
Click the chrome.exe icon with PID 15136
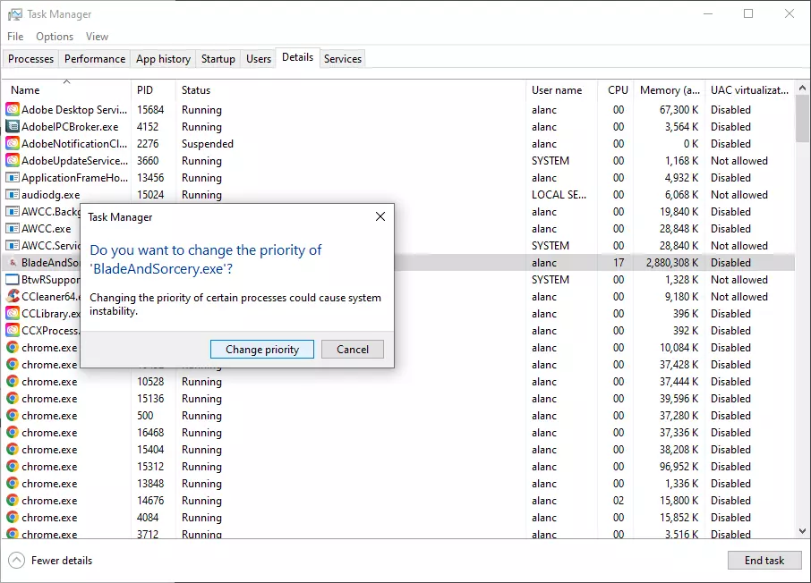coord(13,399)
